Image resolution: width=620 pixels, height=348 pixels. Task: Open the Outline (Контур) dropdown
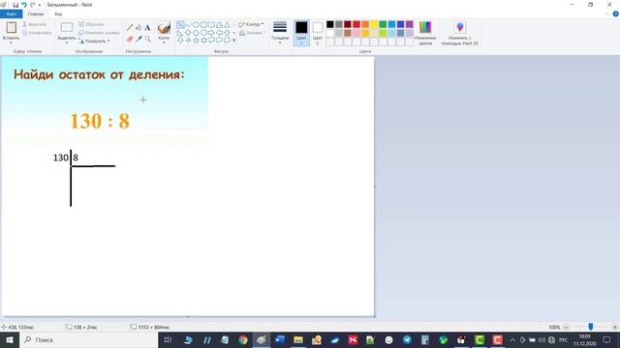click(x=251, y=24)
